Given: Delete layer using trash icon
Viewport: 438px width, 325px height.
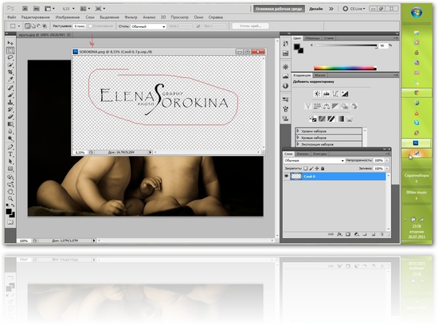Looking at the screenshot, I should click(381, 234).
